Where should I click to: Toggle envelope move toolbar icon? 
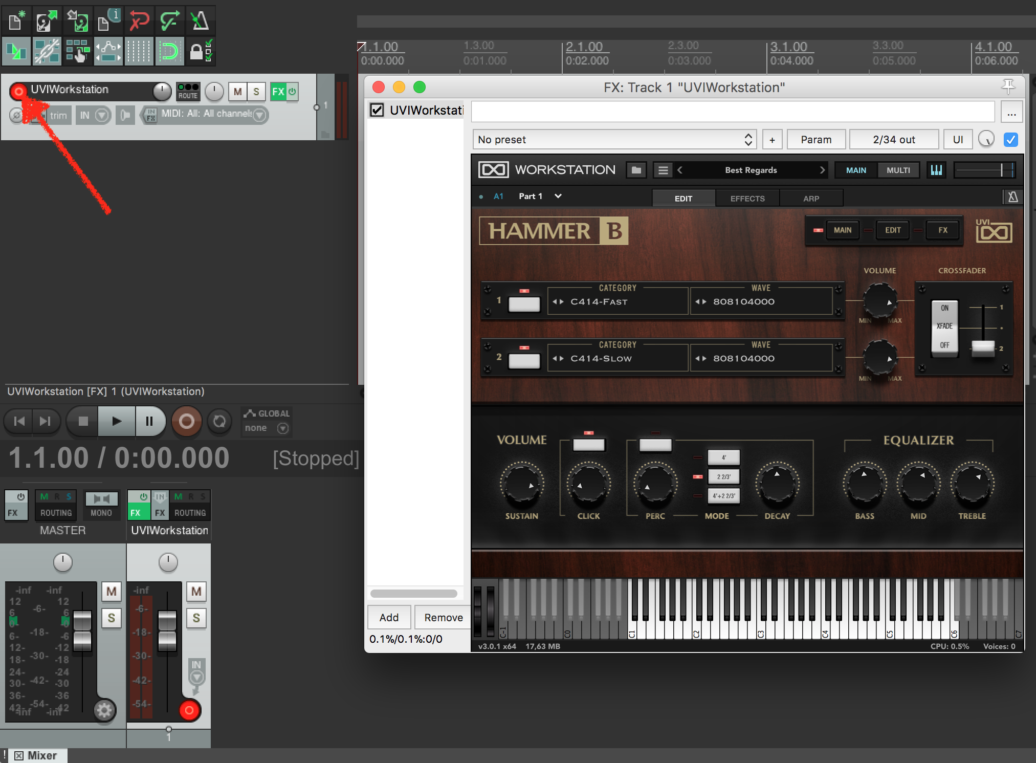[108, 51]
